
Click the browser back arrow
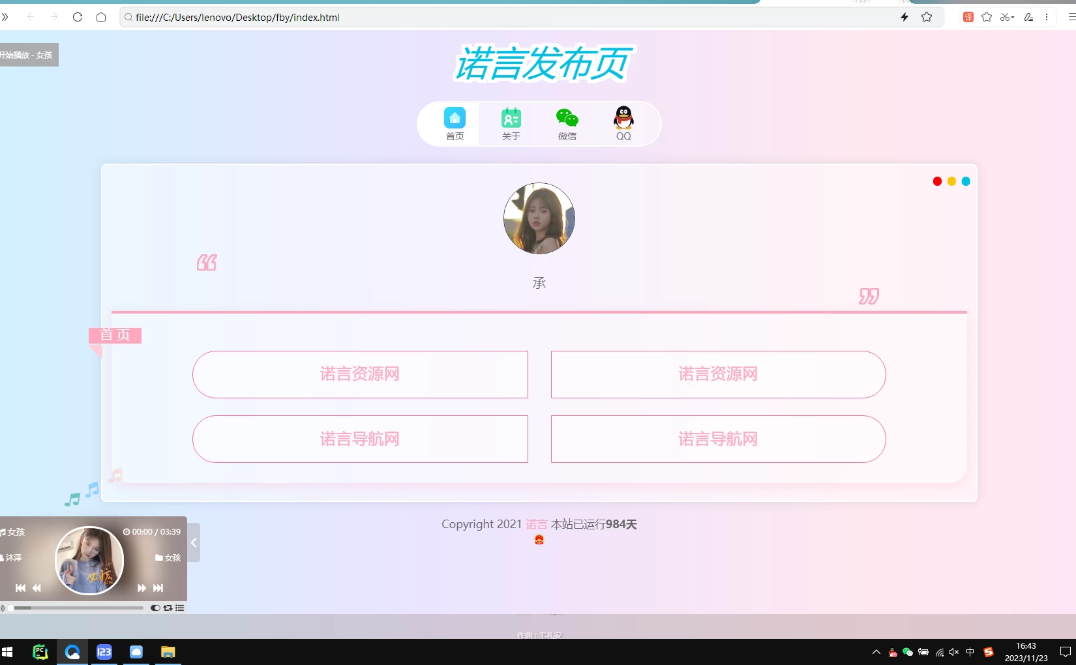pos(31,17)
